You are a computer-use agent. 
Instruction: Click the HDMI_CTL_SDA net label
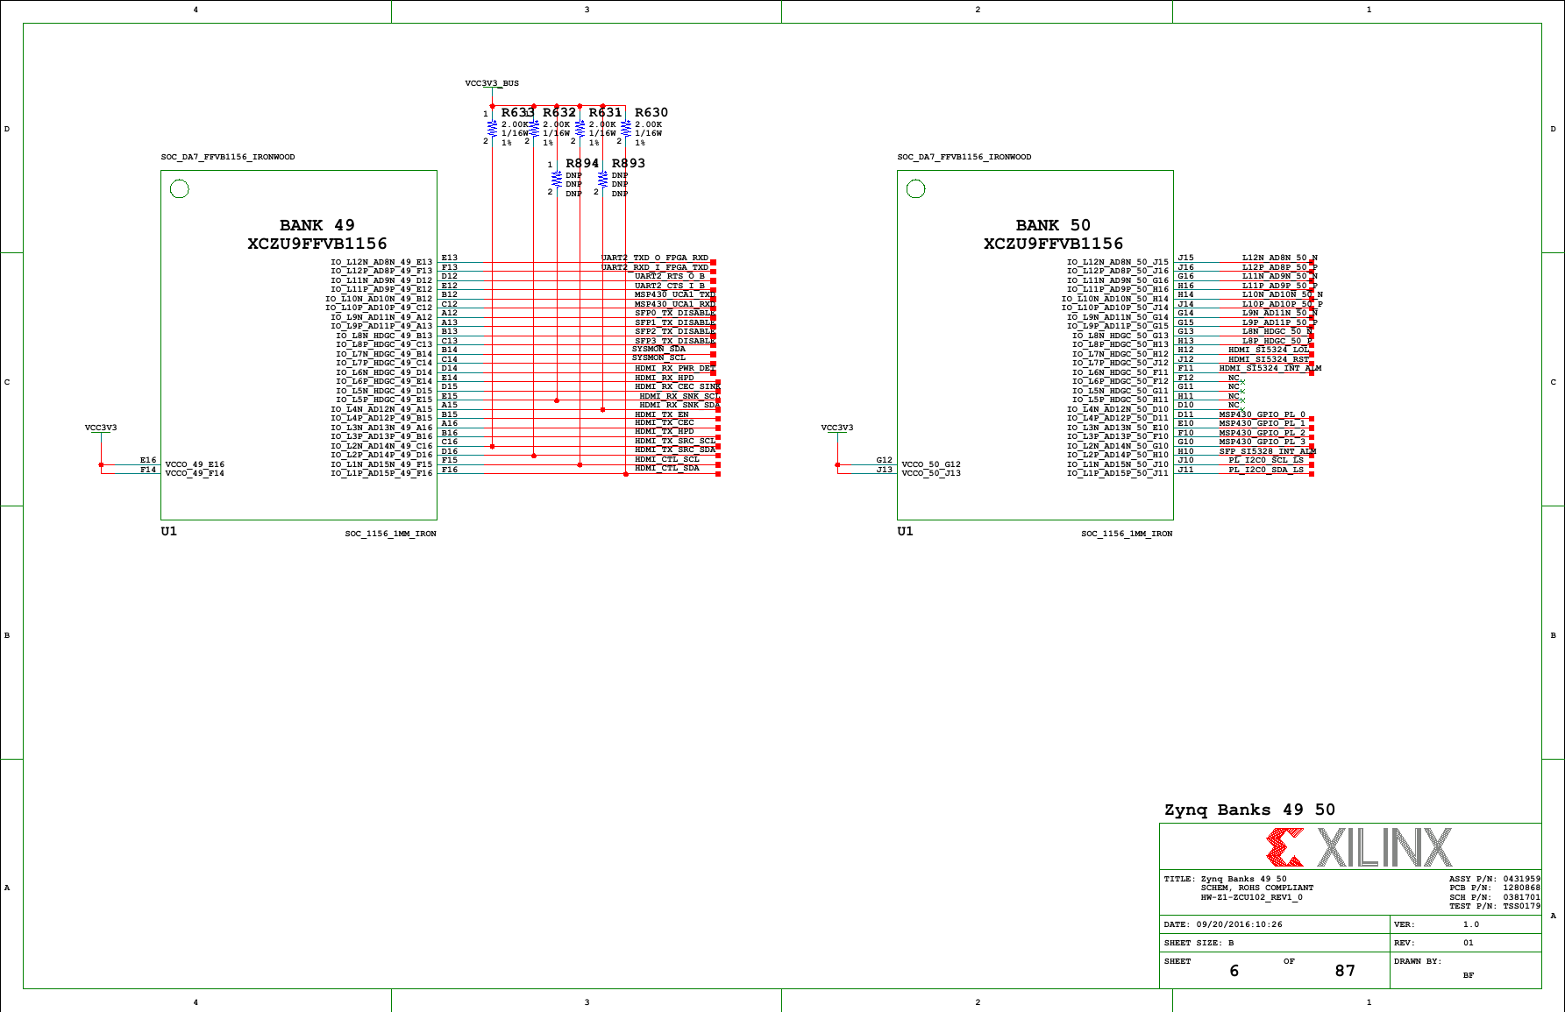667,468
